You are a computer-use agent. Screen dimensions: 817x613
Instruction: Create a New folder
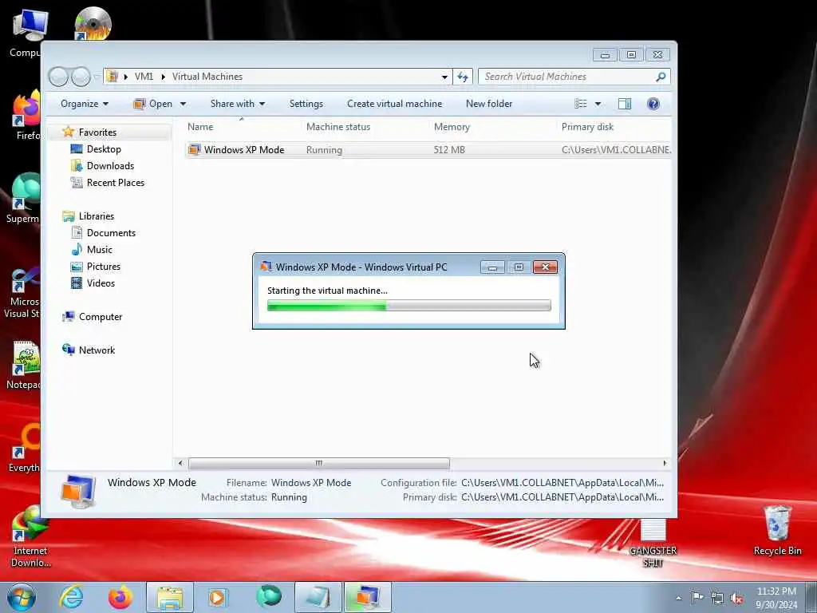489,104
